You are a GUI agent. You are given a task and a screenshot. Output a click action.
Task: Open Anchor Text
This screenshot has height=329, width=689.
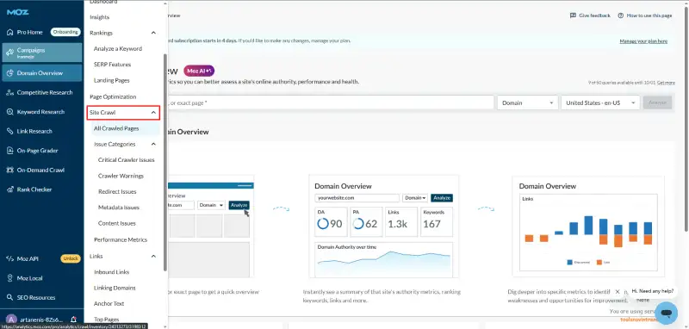[109, 303]
